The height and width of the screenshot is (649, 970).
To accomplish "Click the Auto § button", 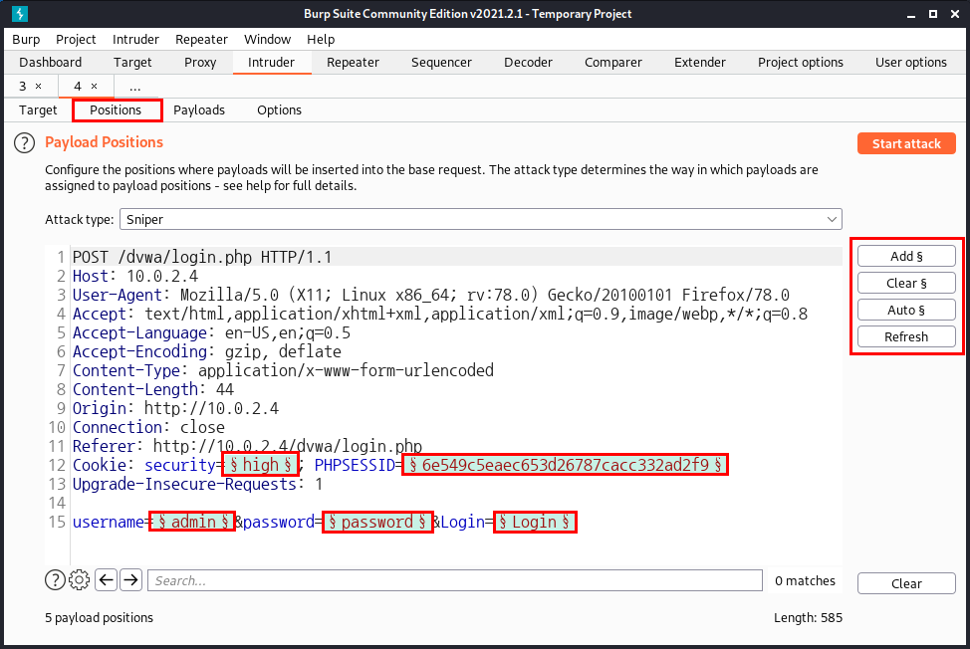I will [x=906, y=310].
